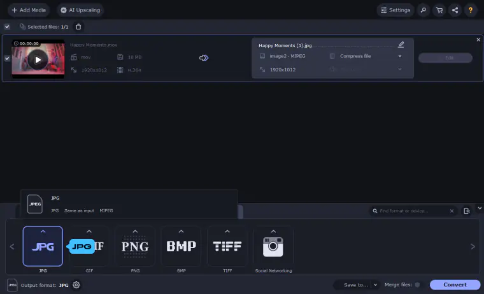Open help question mark icon
484x294 pixels.
tap(471, 10)
